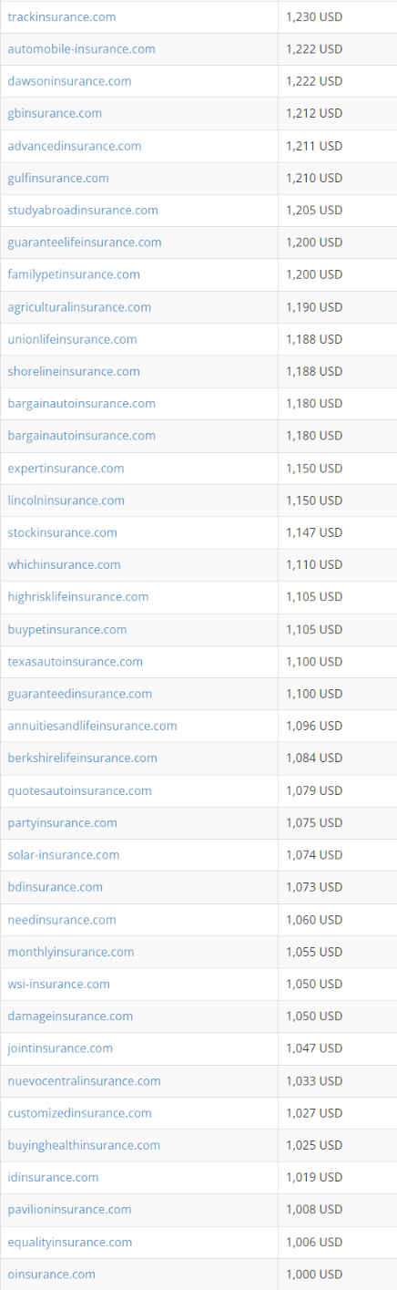The width and height of the screenshot is (397, 1290).
Task: Click automobile-insurance.com domain link
Action: pos(81,48)
